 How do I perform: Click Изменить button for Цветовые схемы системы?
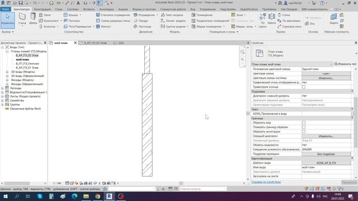point(326,78)
